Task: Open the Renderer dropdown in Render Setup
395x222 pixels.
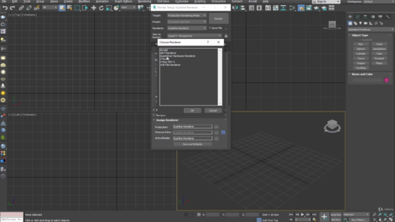Action: tap(187, 28)
